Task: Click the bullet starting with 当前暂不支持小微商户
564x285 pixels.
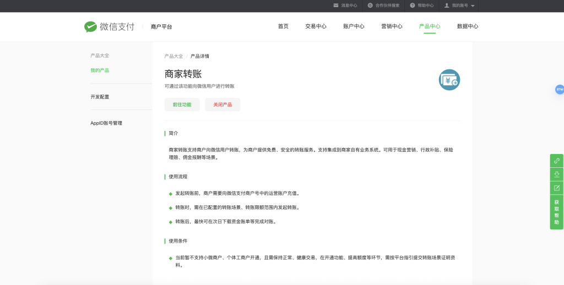Action: [316, 262]
